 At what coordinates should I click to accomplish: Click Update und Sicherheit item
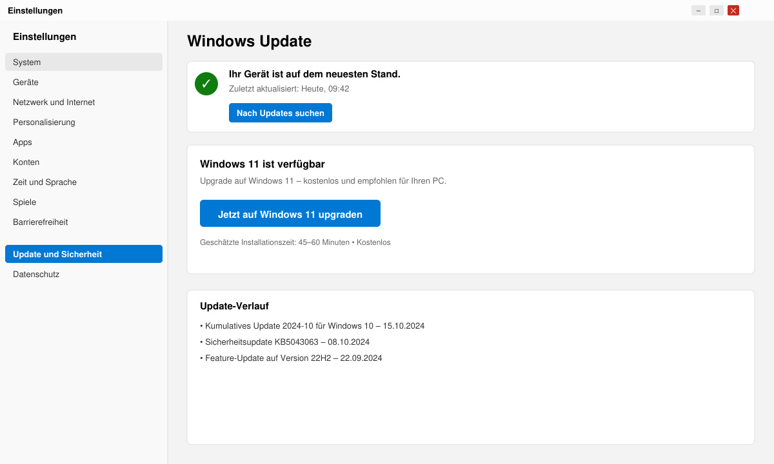click(x=84, y=254)
